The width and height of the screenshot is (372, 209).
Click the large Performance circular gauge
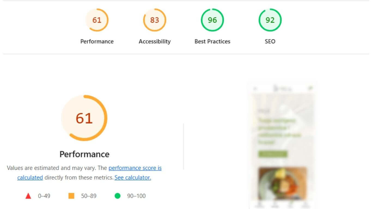(x=84, y=118)
